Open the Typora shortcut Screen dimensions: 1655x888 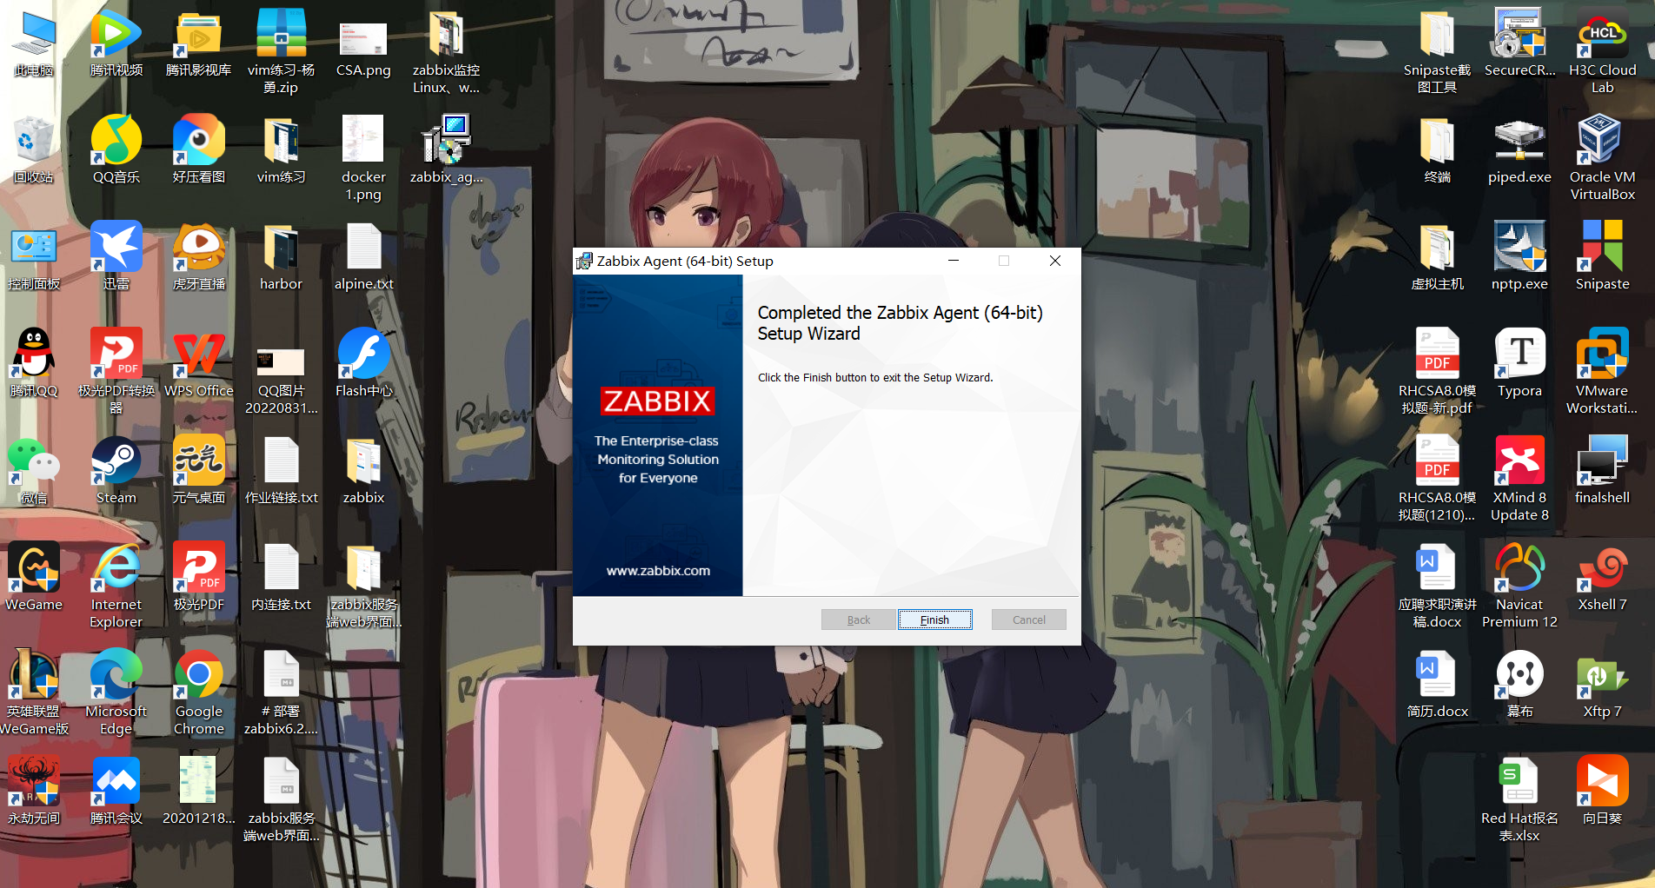[x=1519, y=364]
